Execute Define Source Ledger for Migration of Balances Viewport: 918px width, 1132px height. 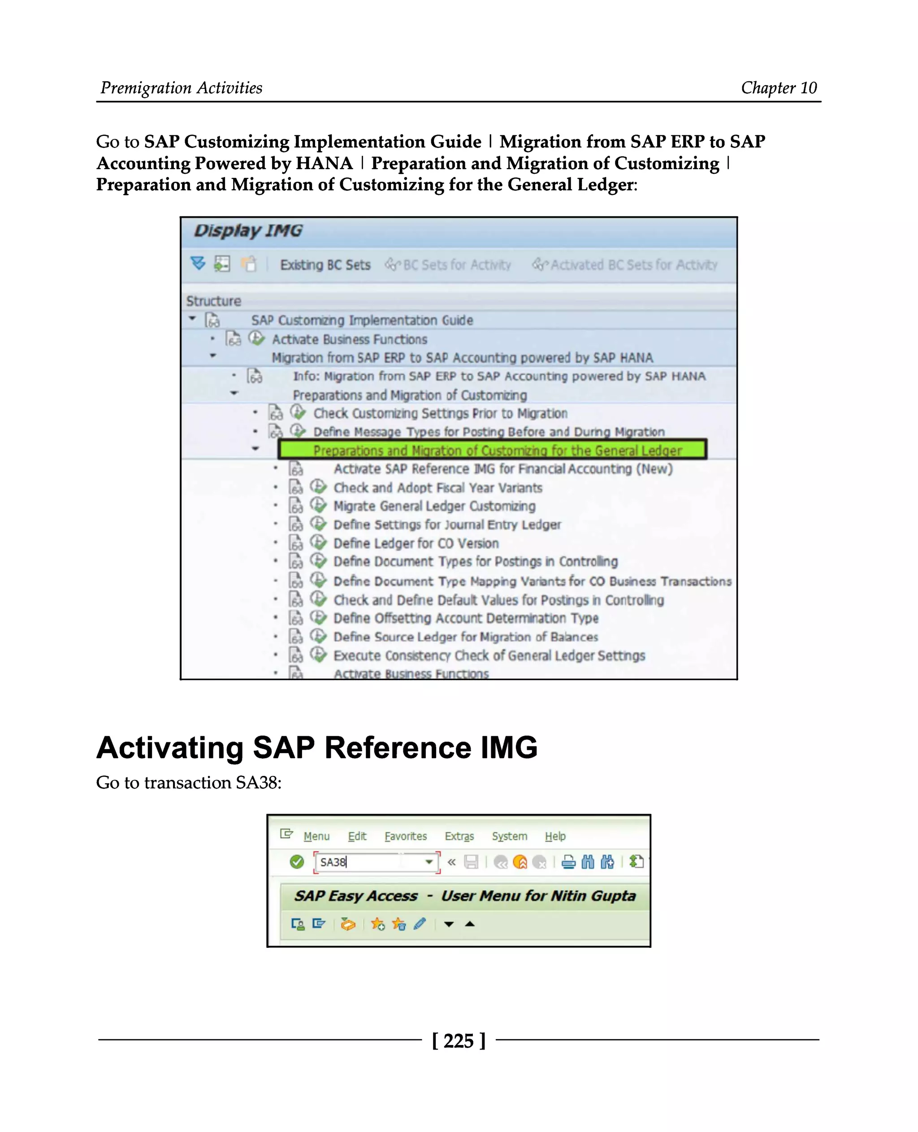pos(318,636)
